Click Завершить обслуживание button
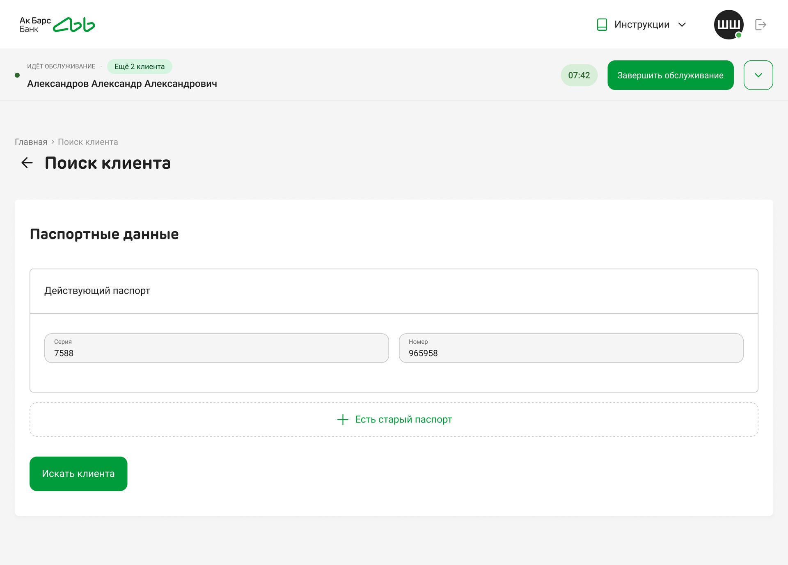The width and height of the screenshot is (788, 565). click(670, 75)
